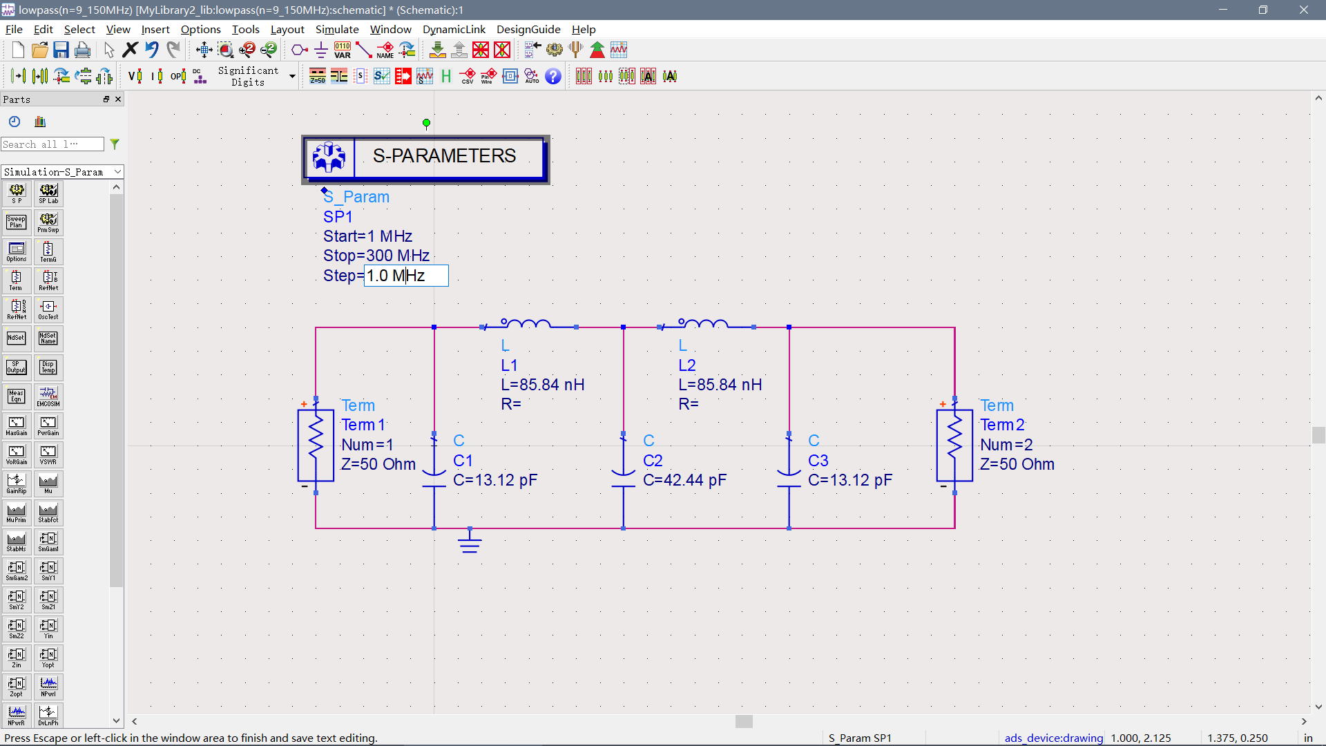1326x746 pixels.
Task: Close the Parts panel
Action: pos(118,99)
